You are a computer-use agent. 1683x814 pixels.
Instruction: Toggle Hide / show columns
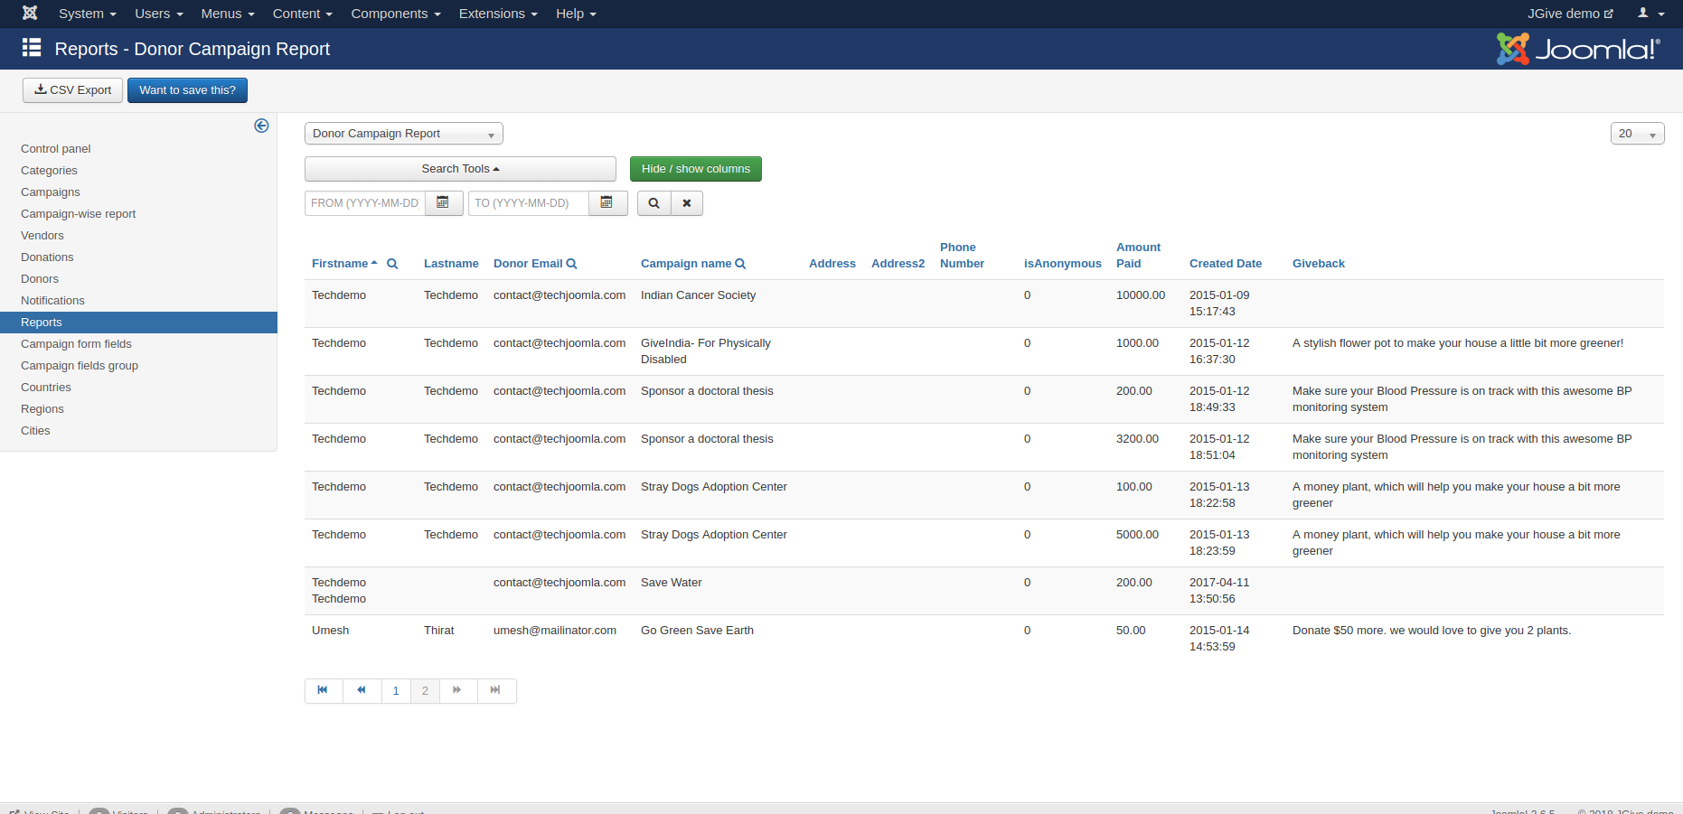tap(695, 169)
